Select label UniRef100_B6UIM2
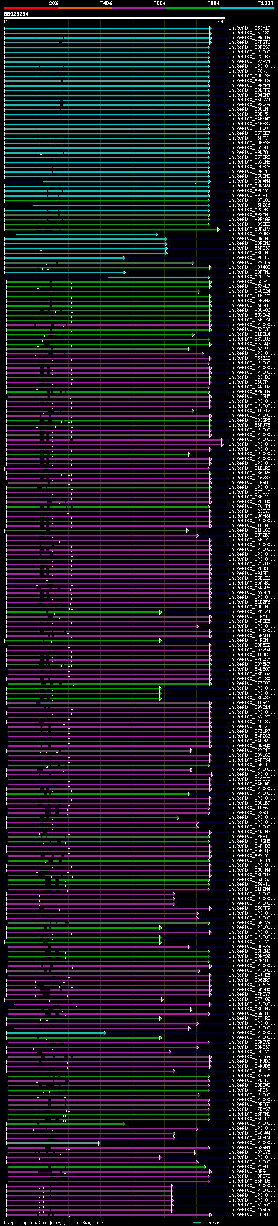Screen dimensions: 278x1226 pos(249,176)
